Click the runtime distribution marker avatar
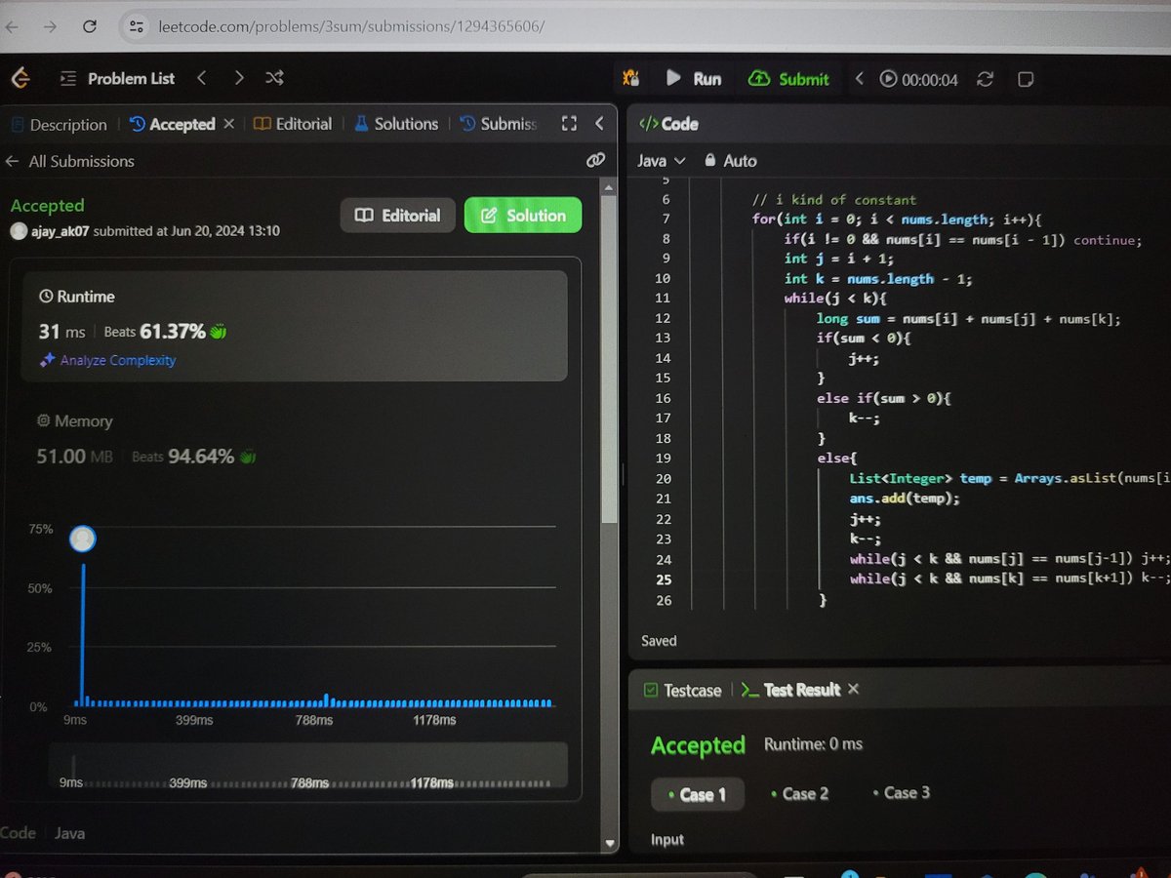Viewport: 1171px width, 878px height. pyautogui.click(x=83, y=539)
